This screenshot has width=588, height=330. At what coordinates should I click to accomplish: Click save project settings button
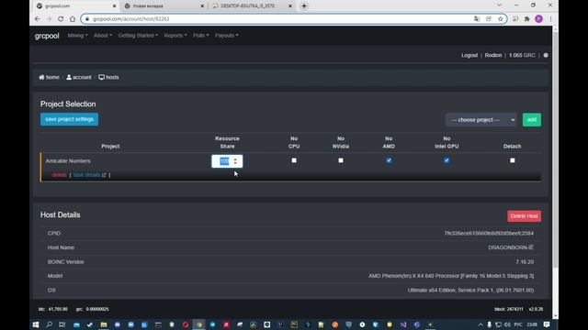point(70,119)
